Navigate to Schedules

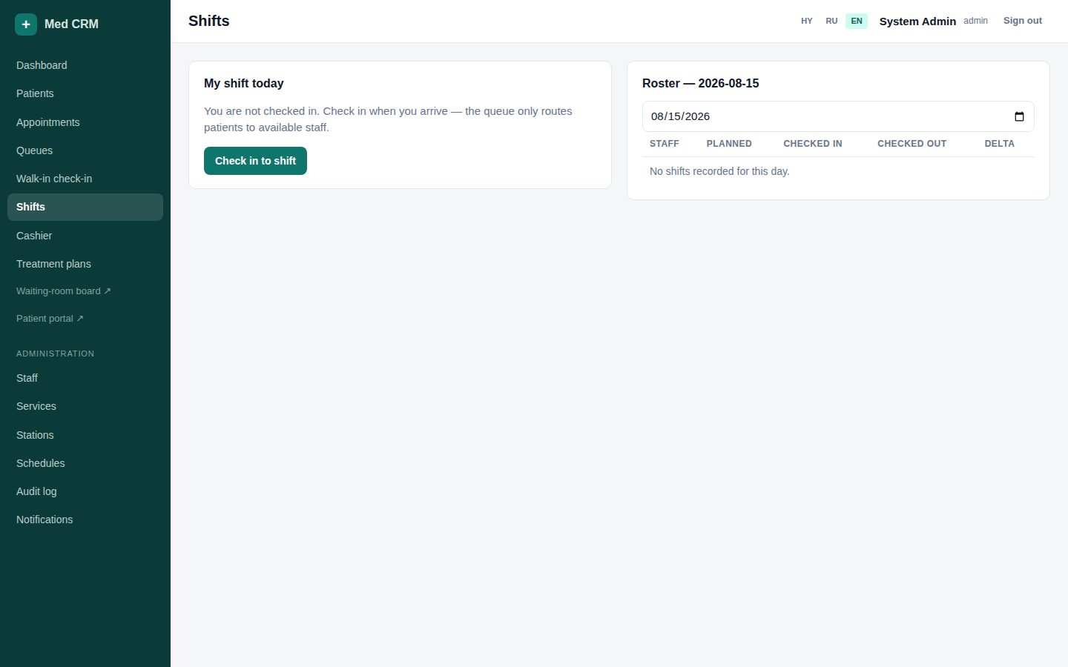coord(85,463)
